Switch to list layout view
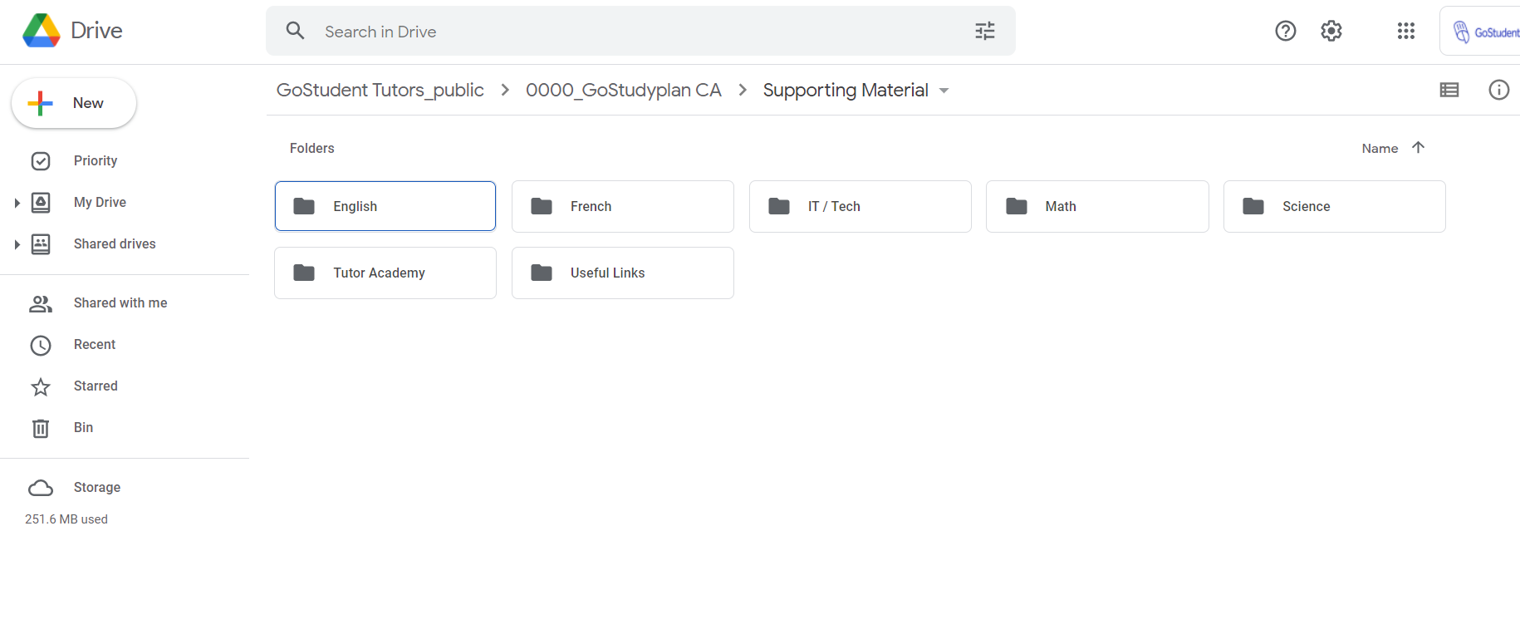 1449,90
